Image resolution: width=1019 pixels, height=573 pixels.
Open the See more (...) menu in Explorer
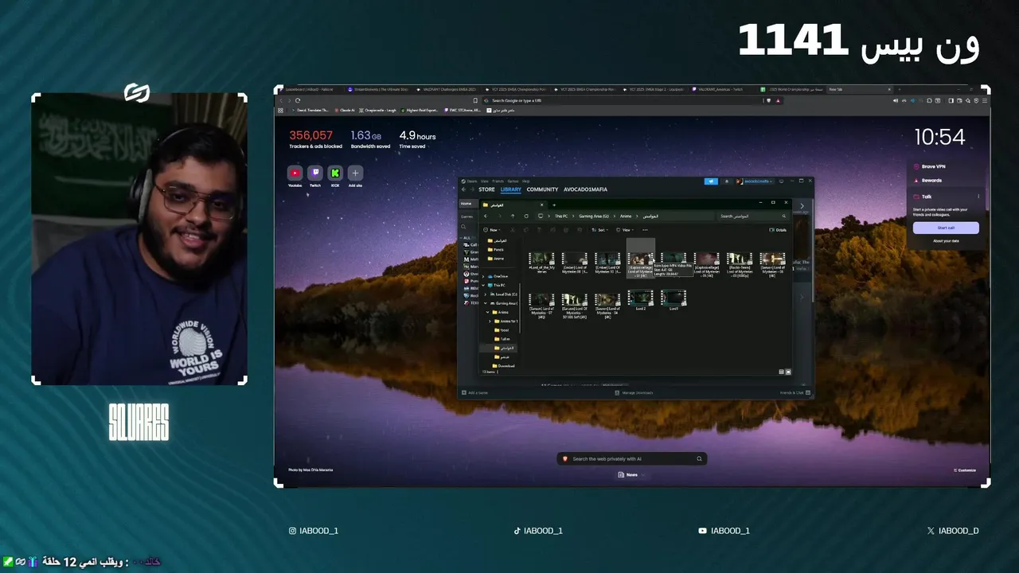[645, 230]
